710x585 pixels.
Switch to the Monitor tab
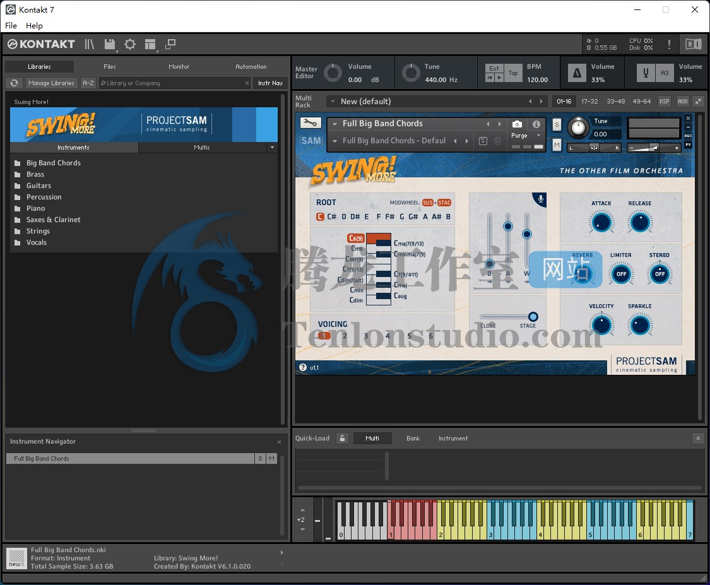pos(179,66)
